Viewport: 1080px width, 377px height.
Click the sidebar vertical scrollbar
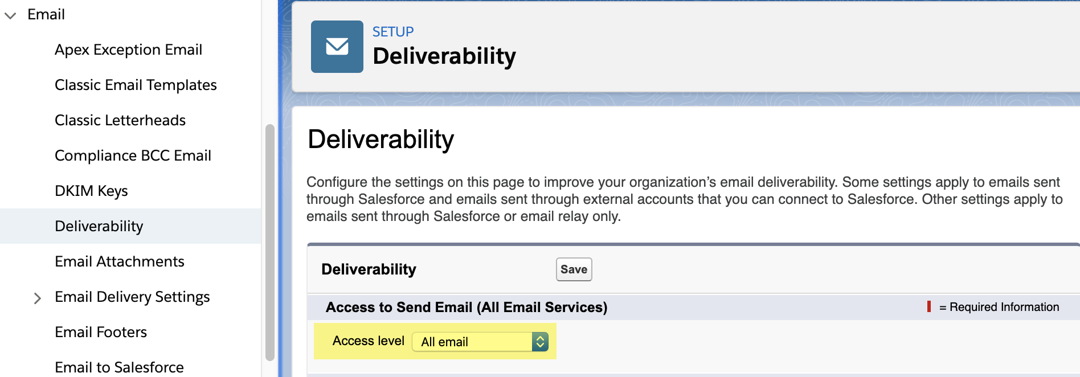click(x=270, y=242)
